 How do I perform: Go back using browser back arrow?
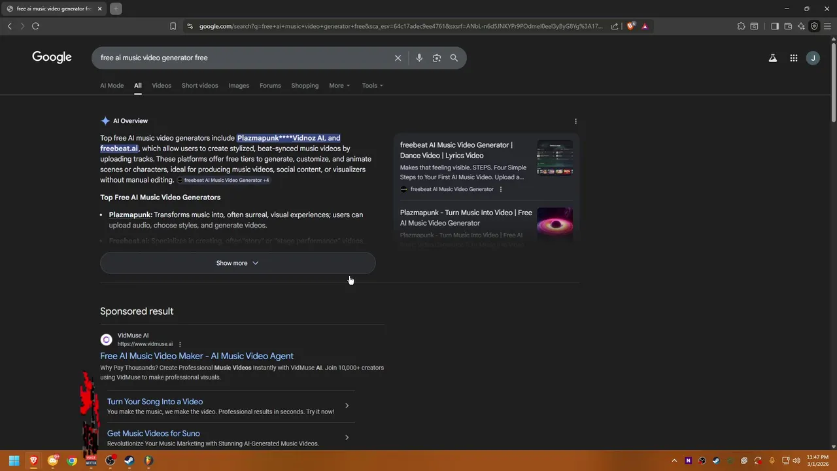point(9,26)
